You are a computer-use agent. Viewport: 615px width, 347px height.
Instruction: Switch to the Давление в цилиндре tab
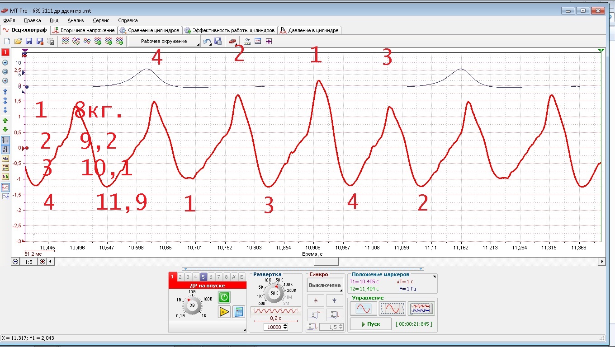pyautogui.click(x=309, y=30)
